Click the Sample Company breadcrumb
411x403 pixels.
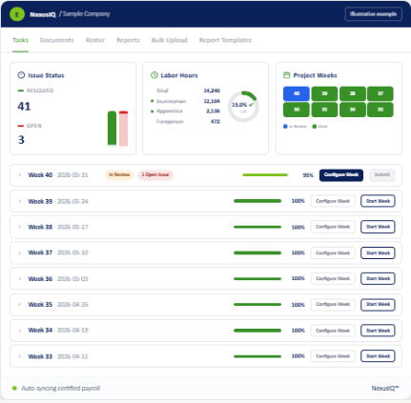tap(87, 14)
